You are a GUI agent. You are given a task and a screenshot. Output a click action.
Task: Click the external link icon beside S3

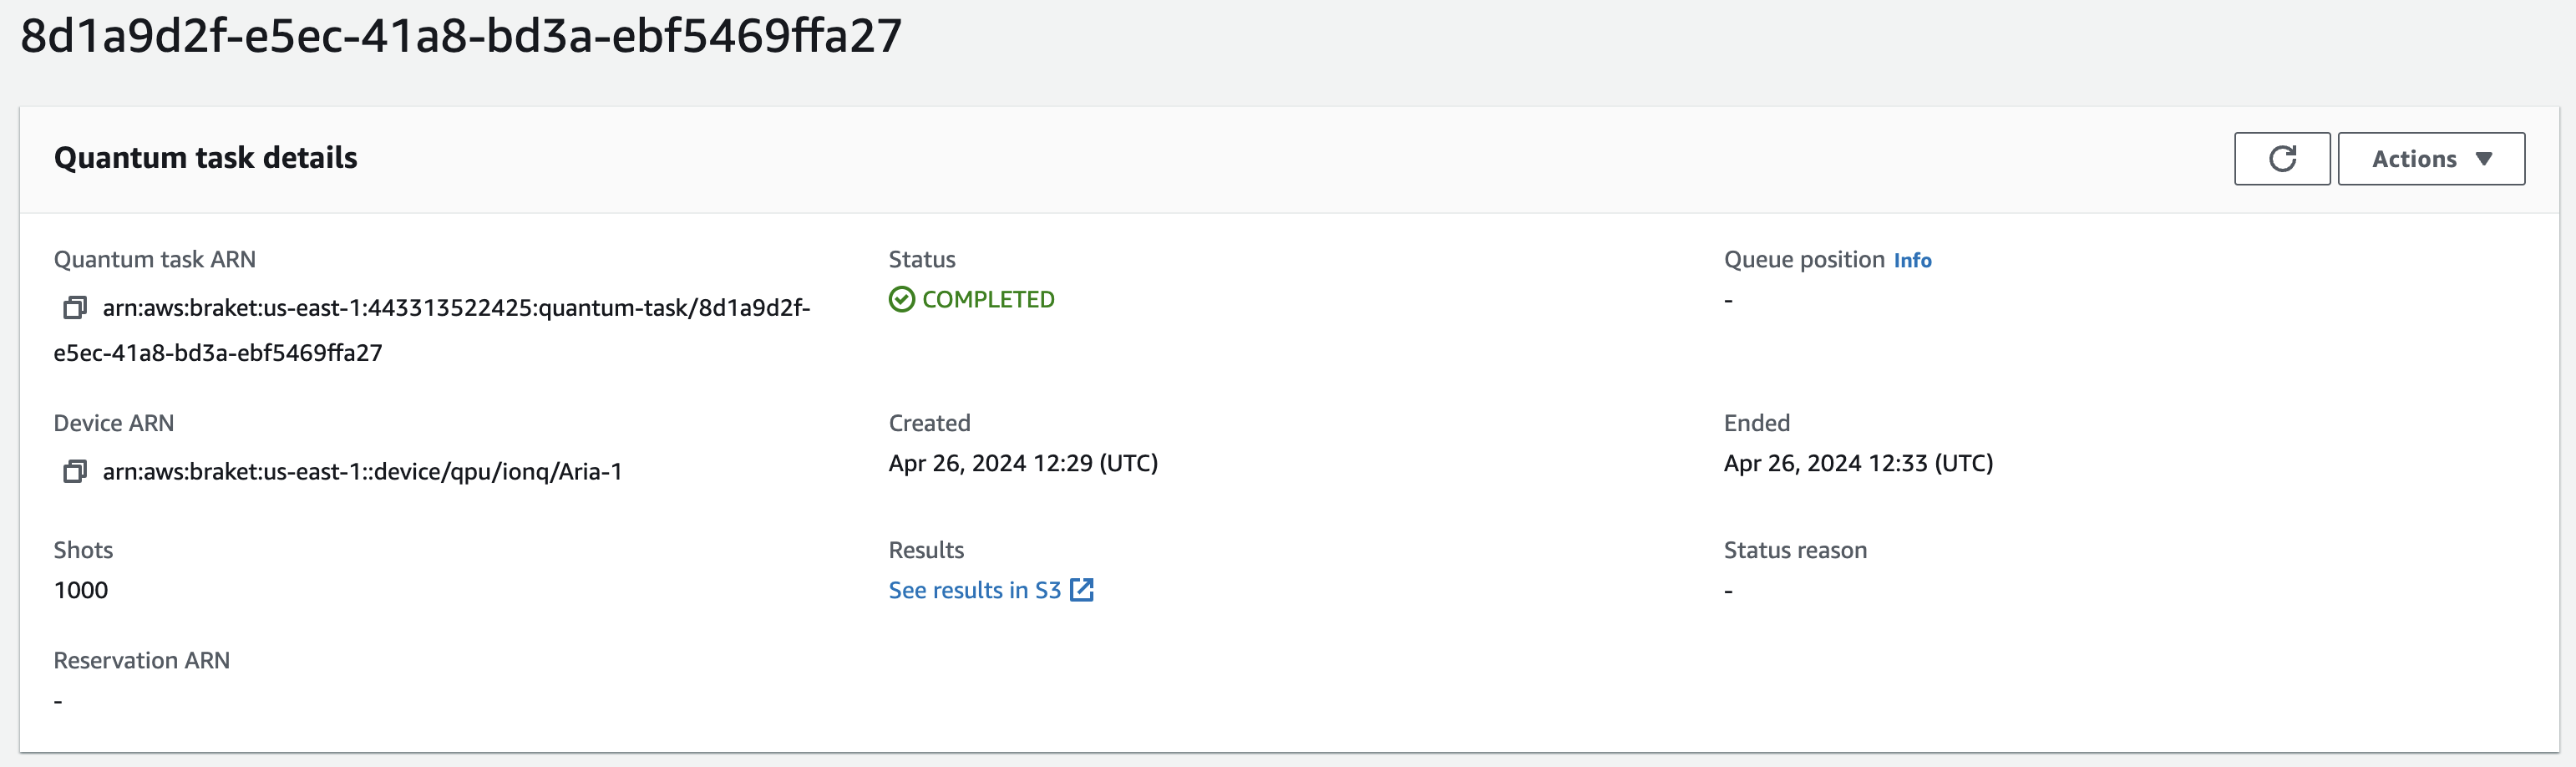point(1082,590)
